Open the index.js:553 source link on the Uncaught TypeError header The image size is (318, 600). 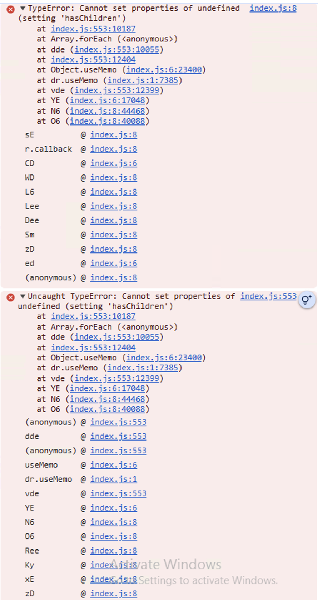[x=268, y=296]
